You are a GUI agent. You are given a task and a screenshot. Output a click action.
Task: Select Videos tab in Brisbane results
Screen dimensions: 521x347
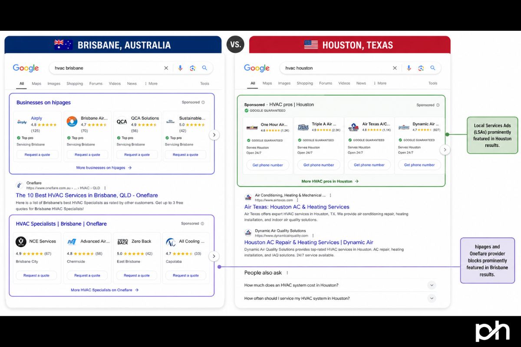point(115,84)
